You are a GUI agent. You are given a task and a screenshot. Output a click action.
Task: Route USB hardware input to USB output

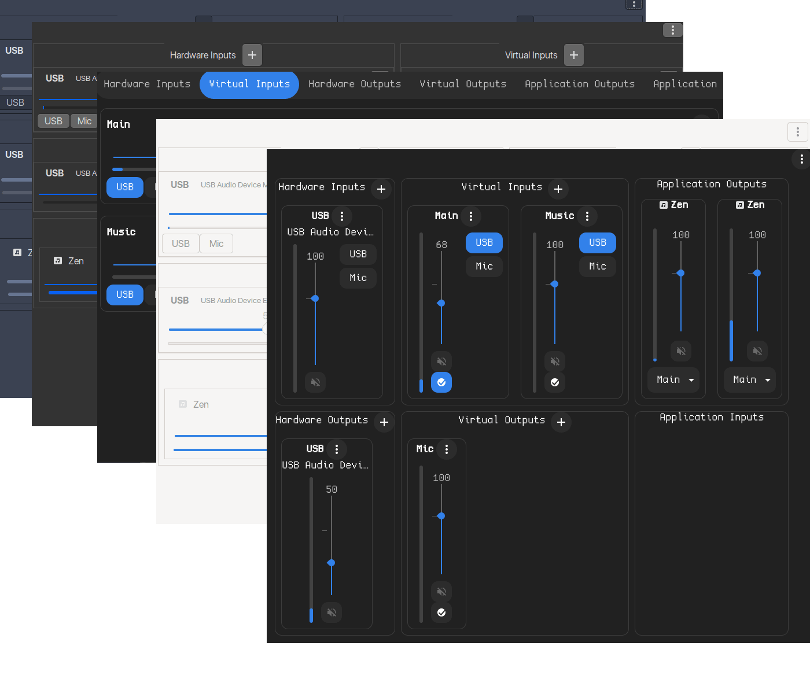pos(358,254)
